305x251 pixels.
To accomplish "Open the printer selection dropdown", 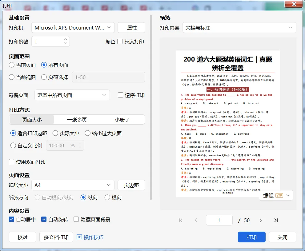I will click(x=73, y=28).
